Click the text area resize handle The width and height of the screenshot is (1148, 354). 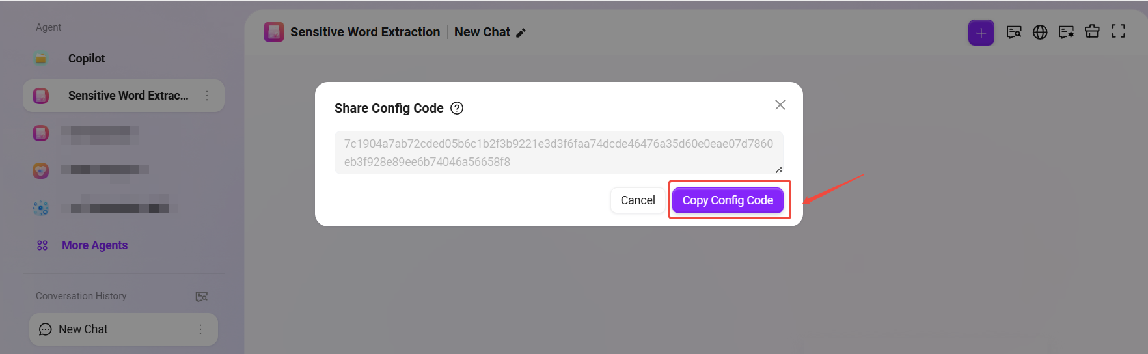778,170
